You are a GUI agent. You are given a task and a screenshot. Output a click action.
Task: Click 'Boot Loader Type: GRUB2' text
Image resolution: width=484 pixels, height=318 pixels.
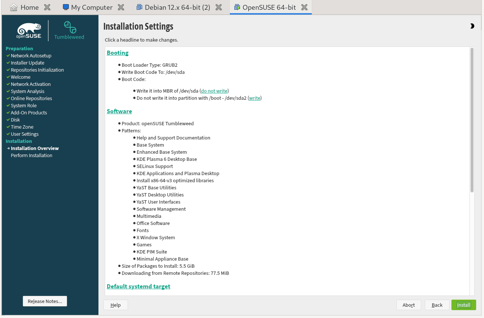point(149,65)
